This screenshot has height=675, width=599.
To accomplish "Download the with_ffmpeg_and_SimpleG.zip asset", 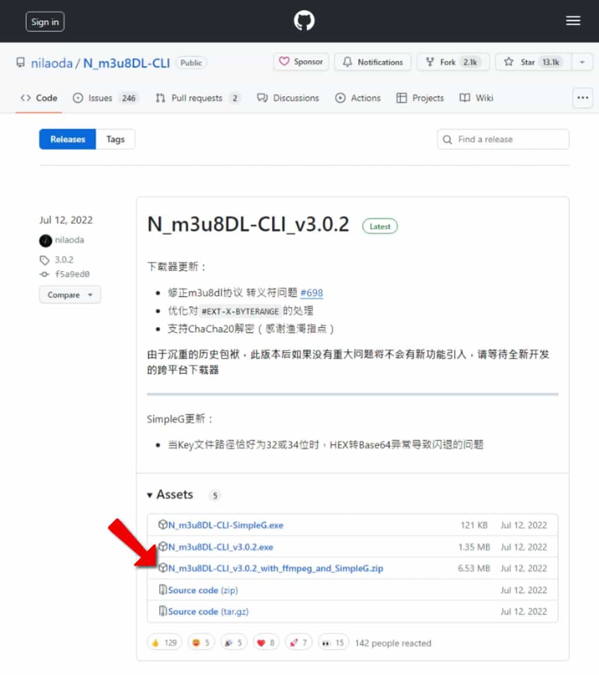I will [276, 568].
